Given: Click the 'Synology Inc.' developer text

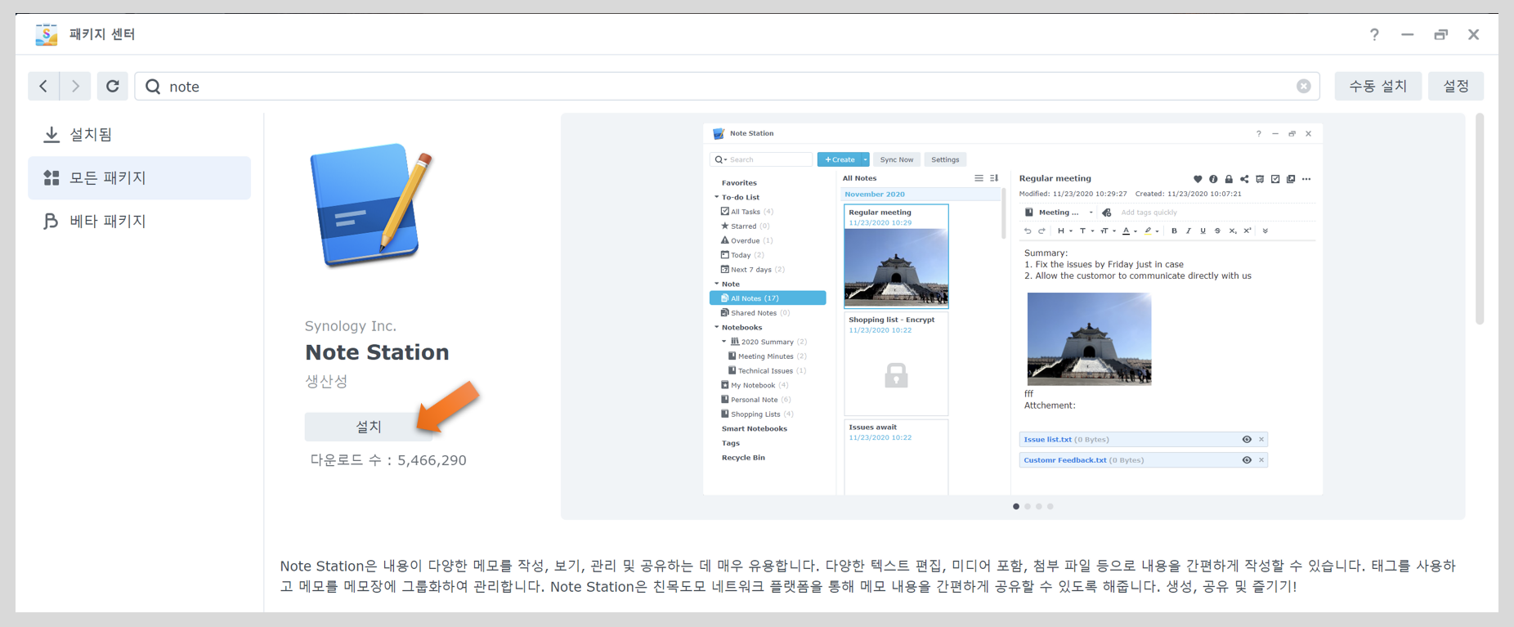Looking at the screenshot, I should click(x=351, y=326).
